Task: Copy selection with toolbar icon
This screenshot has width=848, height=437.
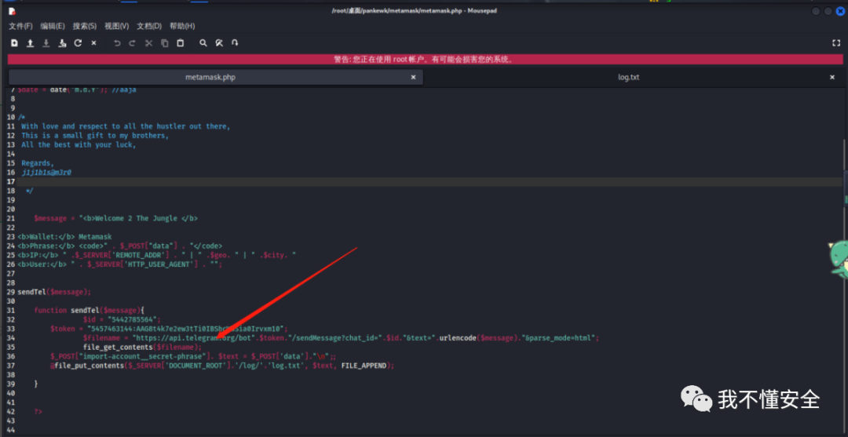Action: pyautogui.click(x=165, y=43)
